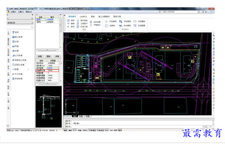Edit the 塔吊高度 value cell 94500
225x144 pixels.
[x=53, y=68]
